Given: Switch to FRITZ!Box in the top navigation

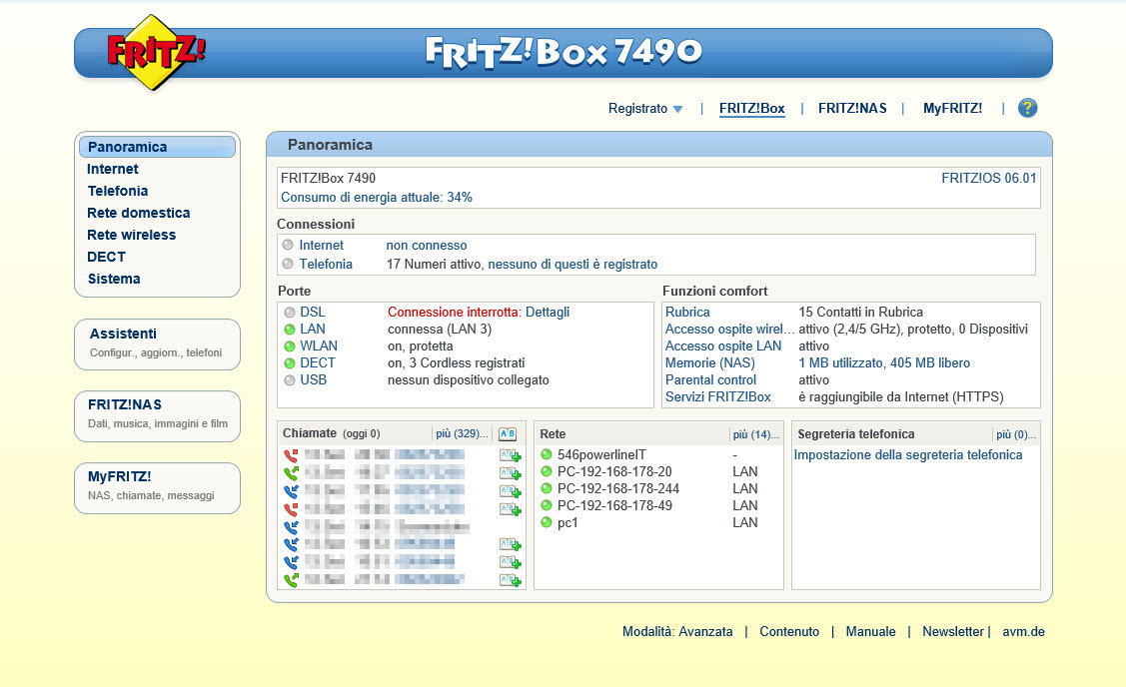Looking at the screenshot, I should (752, 109).
